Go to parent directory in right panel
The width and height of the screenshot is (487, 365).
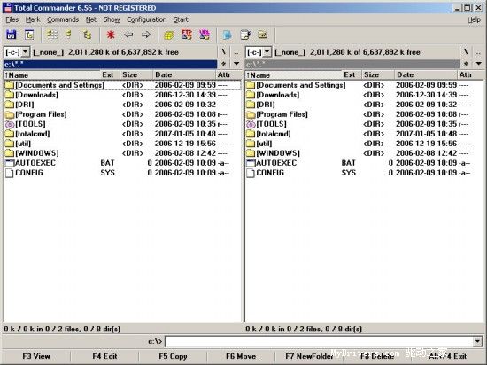(x=478, y=52)
